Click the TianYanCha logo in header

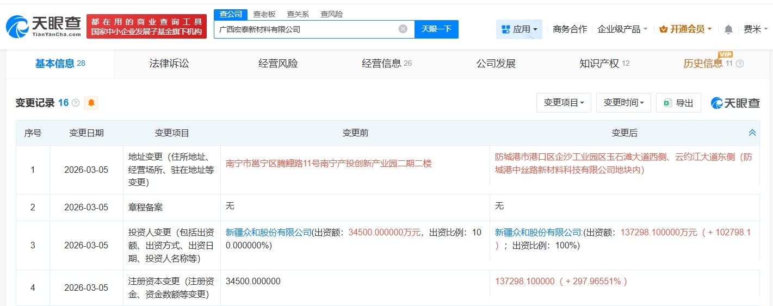click(44, 26)
